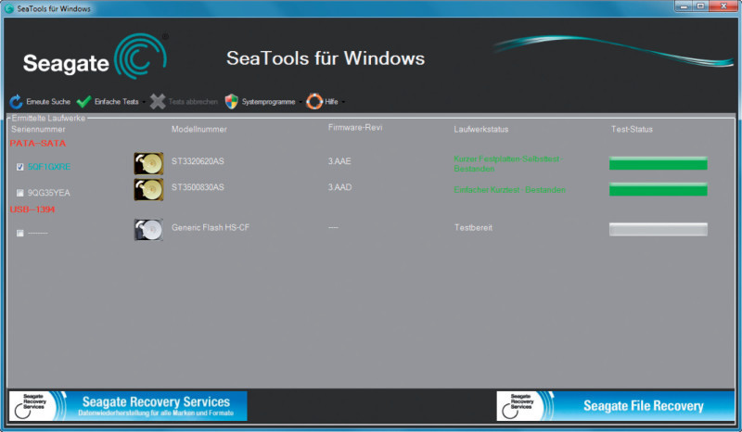
Task: Close the SeaTools window
Action: coord(723,6)
